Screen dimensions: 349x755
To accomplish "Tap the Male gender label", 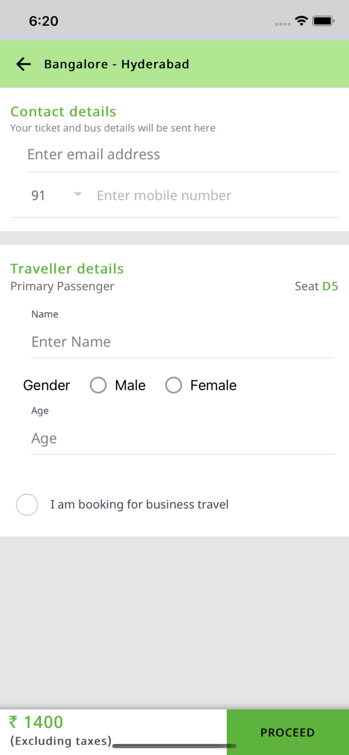I will [x=130, y=385].
